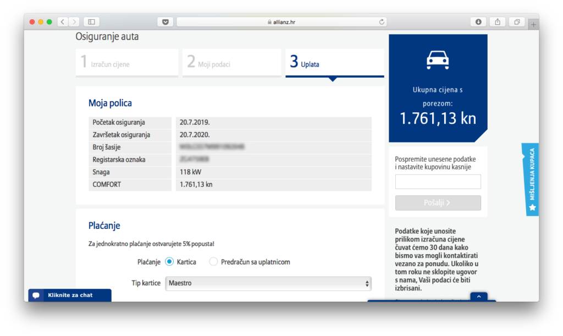The width and height of the screenshot is (563, 336).
Task: Click the Safari forward arrow button
Action: 74,22
